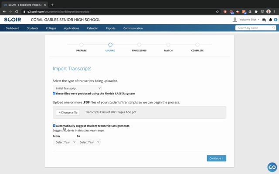This screenshot has height=174, width=279.
Task: Bookmark this page with the star
Action: (217, 12)
